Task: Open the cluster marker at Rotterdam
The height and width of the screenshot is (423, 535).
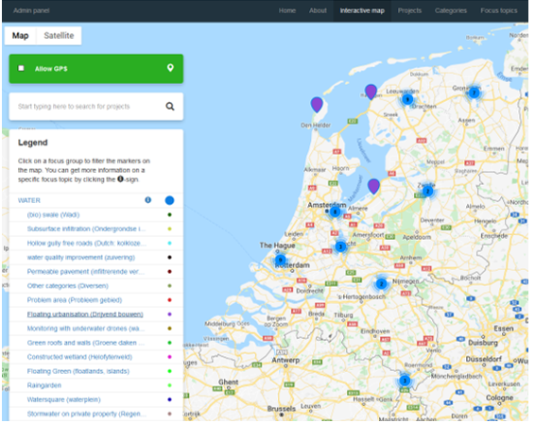Action: (280, 260)
